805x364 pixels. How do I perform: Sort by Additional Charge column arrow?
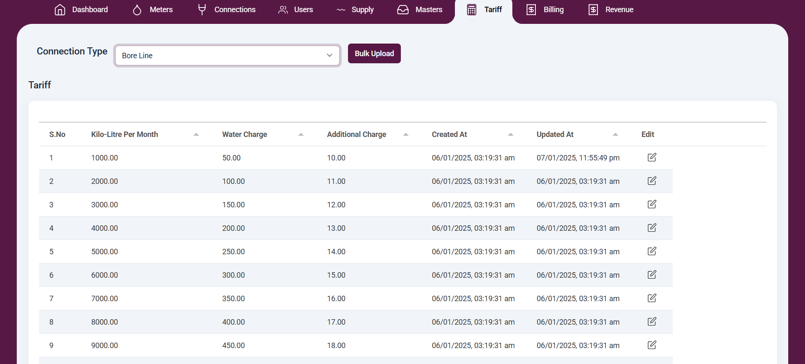pyautogui.click(x=405, y=134)
